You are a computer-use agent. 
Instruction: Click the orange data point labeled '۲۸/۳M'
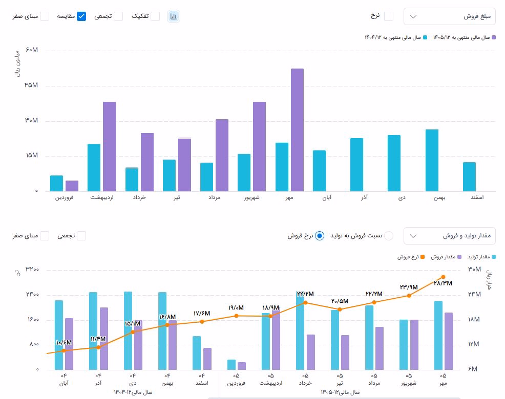443,277
